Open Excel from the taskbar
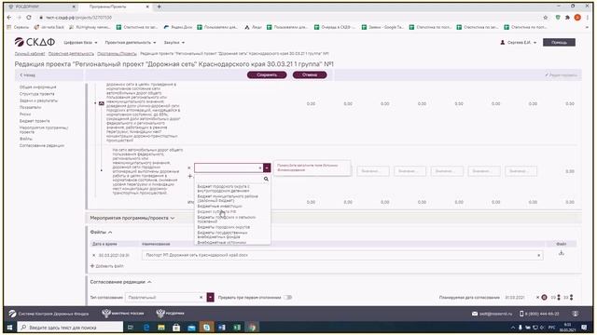This screenshot has height=335, width=597. [236, 327]
